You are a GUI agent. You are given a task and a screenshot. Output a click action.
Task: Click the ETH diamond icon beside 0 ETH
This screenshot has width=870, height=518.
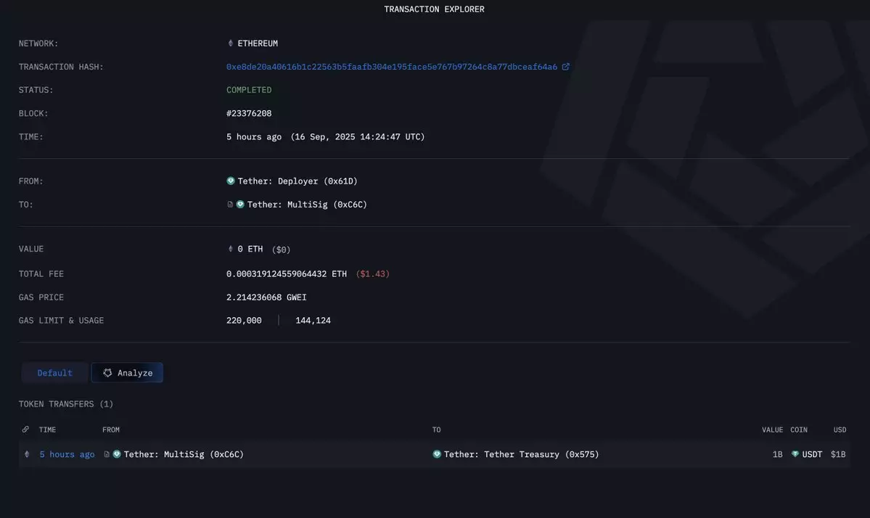230,249
